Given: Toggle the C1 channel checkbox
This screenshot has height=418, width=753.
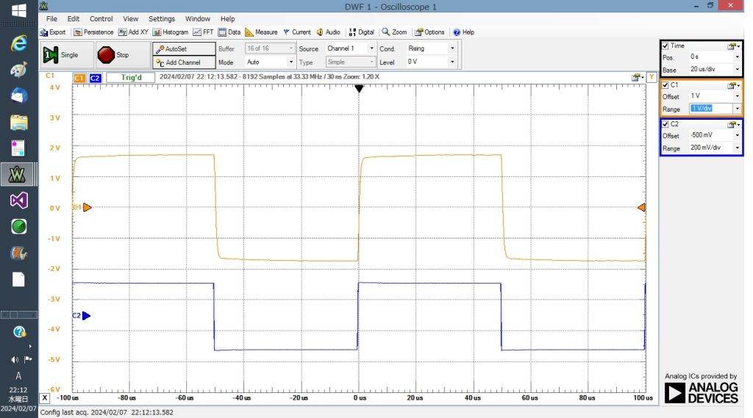Looking at the screenshot, I should click(x=665, y=85).
